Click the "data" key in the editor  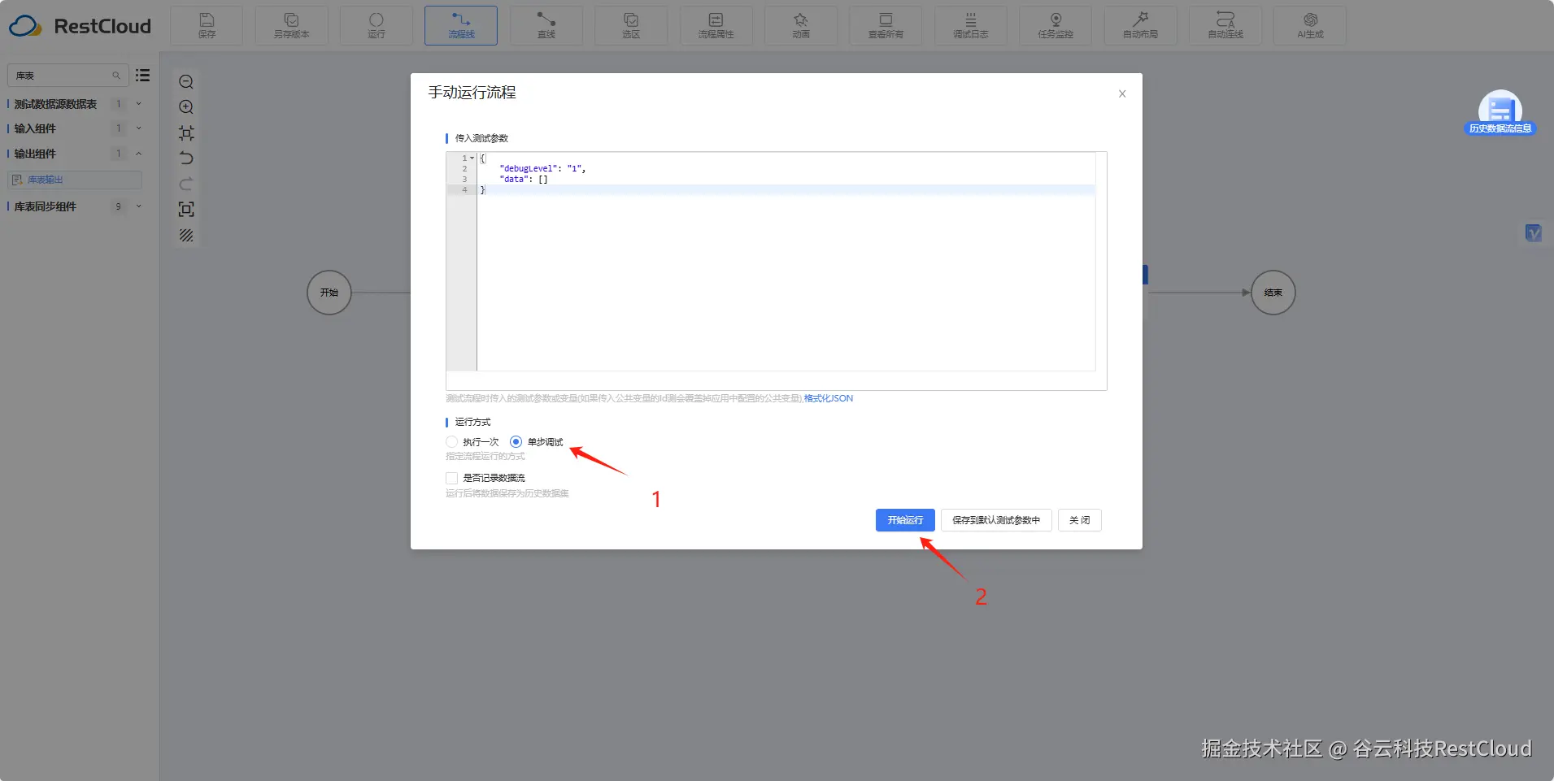point(514,179)
